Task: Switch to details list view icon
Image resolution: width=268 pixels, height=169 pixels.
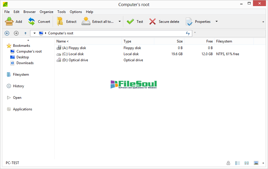Action: [x=237, y=163]
